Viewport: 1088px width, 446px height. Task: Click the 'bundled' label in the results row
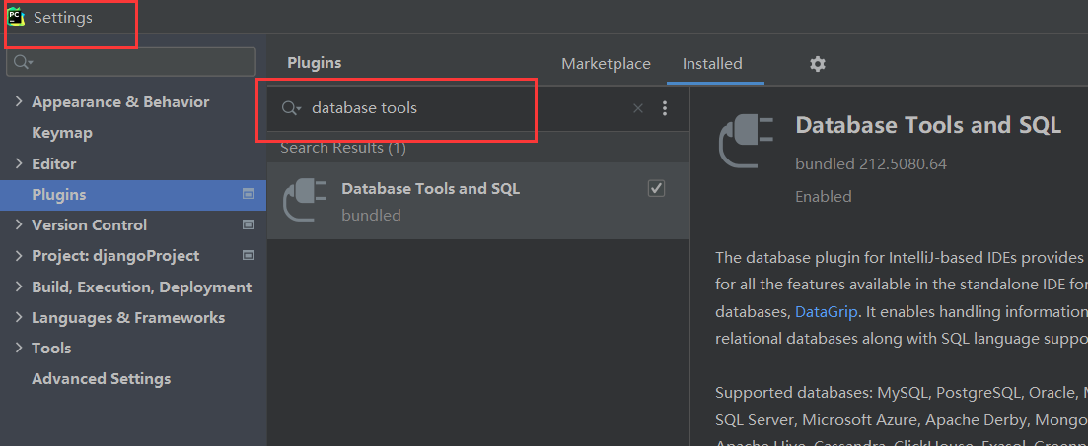[371, 216]
